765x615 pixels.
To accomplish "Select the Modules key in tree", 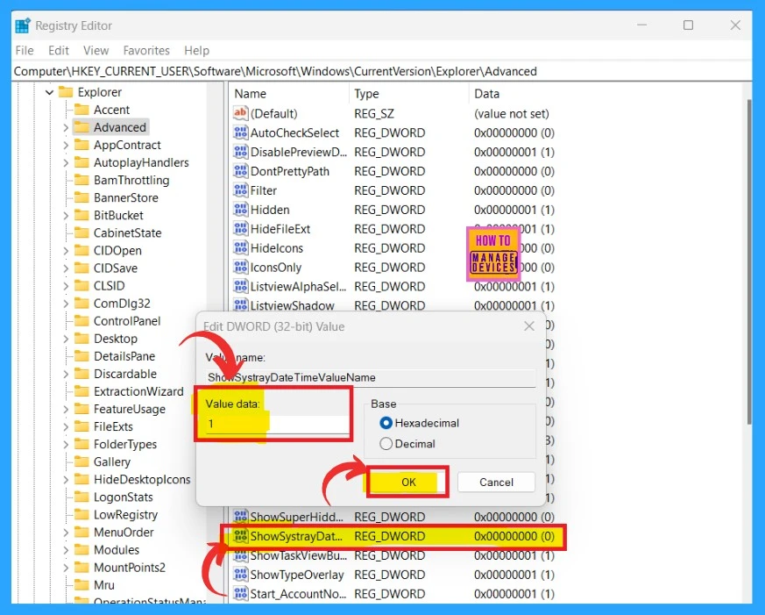I will tap(117, 549).
